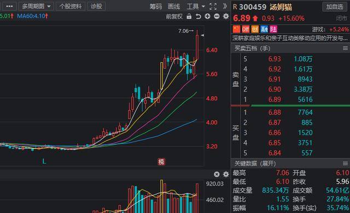Open the 筹码 view
This screenshot has width=350, height=213.
(155, 7)
